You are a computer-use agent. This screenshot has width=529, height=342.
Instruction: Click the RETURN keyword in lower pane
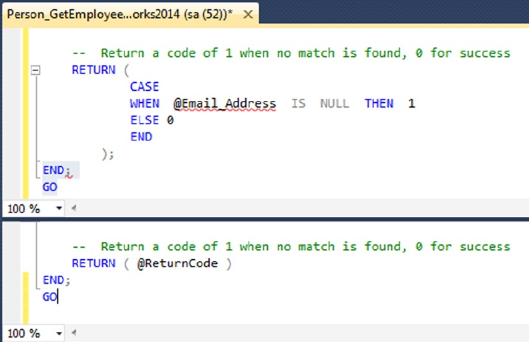[x=94, y=263]
